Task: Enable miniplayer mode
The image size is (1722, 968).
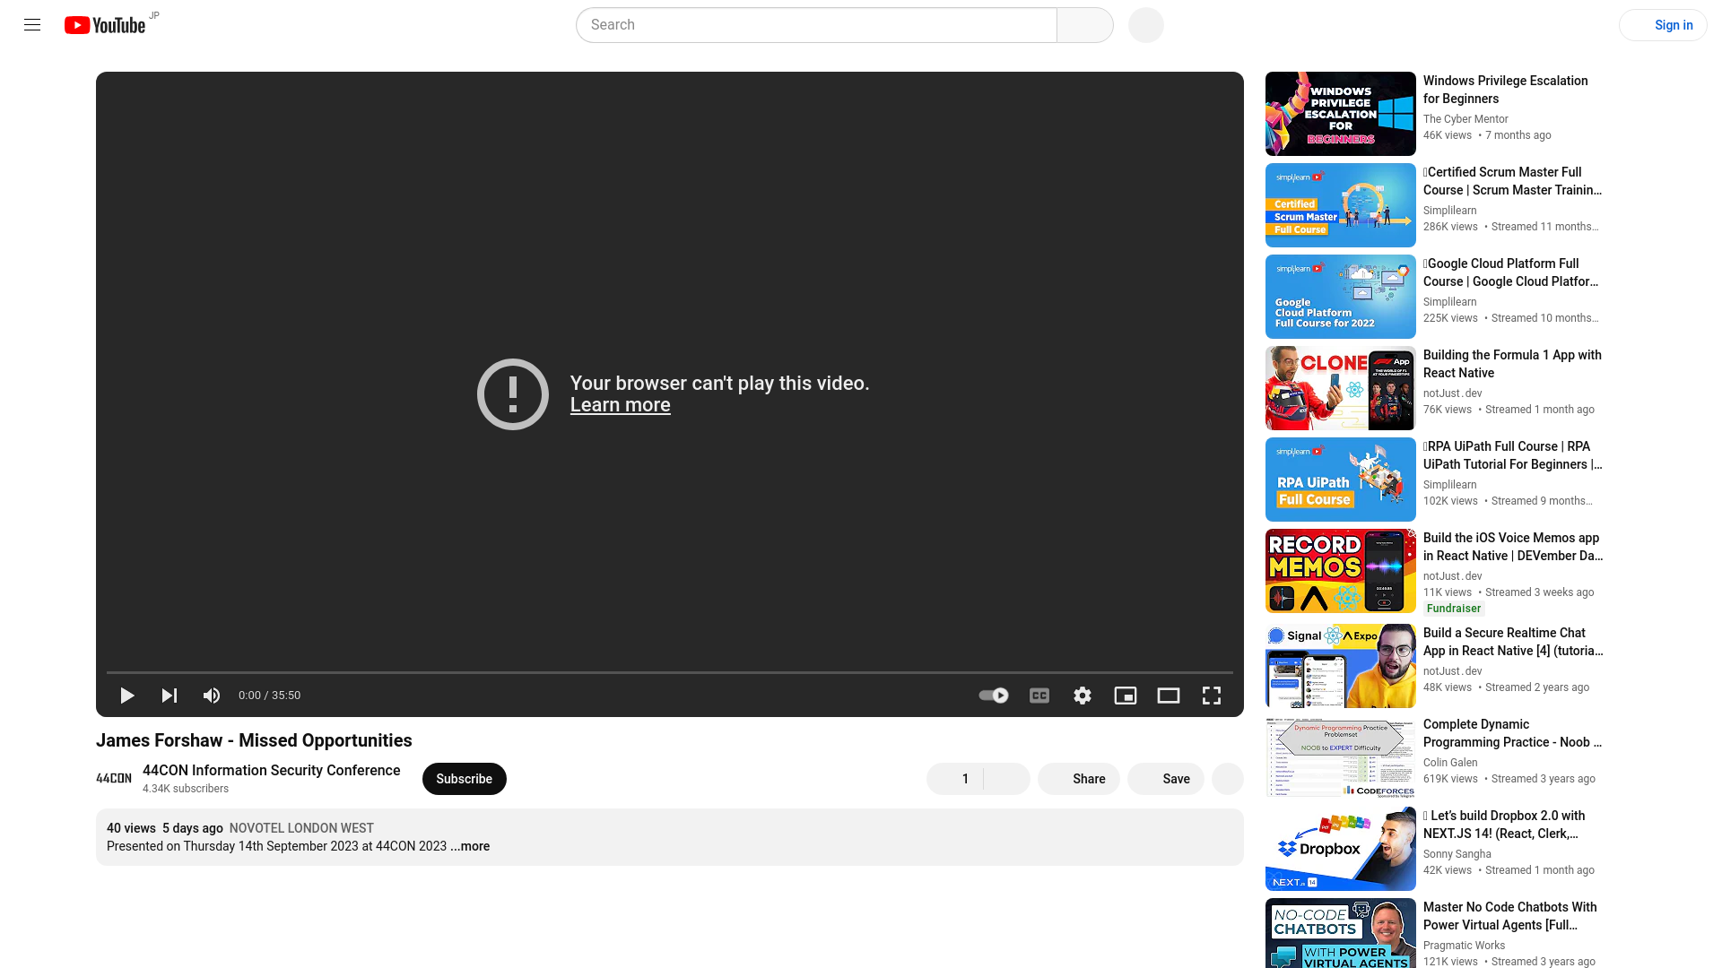Action: tap(1126, 696)
